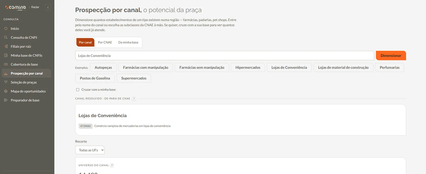Image resolution: width=426 pixels, height=174 pixels.
Task: Click the Seleção de praças funnel icon
Action: [x=6, y=82]
